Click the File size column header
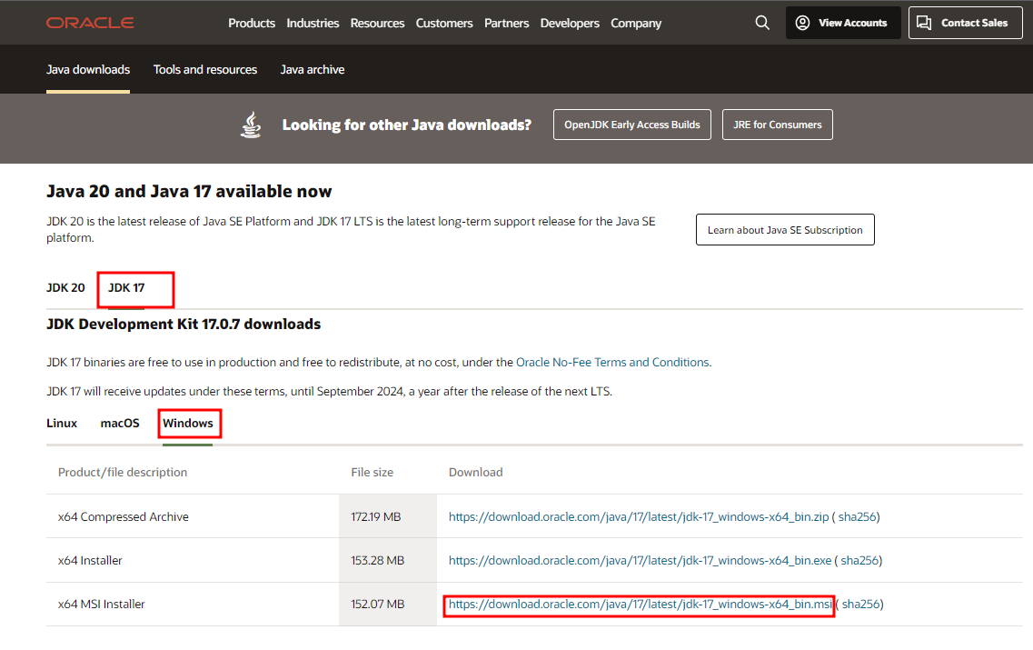 (372, 472)
